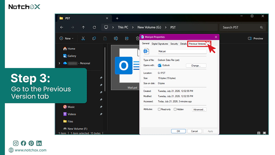
Task: Click the Advanced... button
Action: (x=199, y=109)
